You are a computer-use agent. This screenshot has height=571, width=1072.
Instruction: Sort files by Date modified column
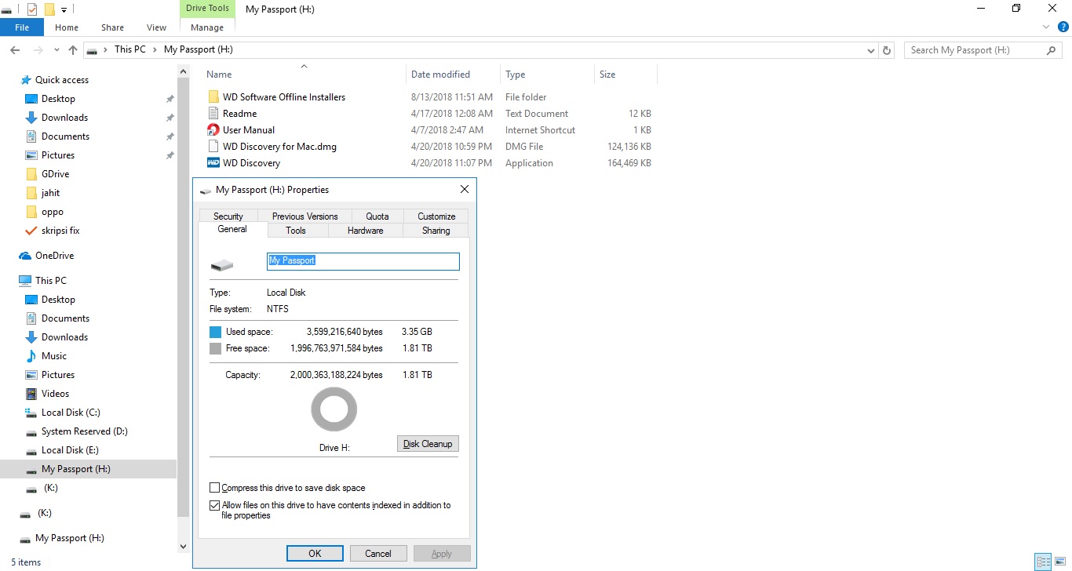453,75
